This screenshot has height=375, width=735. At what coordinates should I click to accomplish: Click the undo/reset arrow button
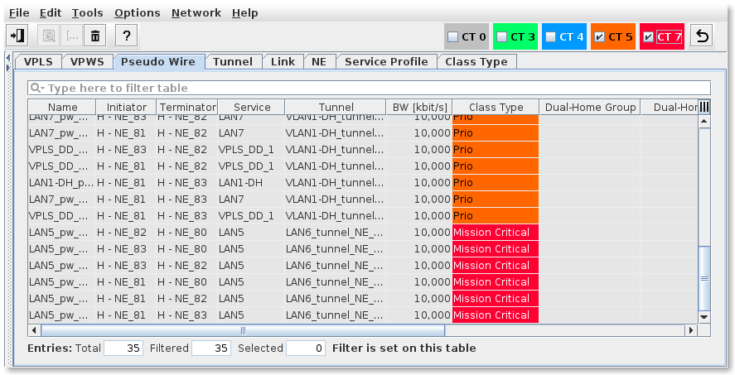click(703, 36)
